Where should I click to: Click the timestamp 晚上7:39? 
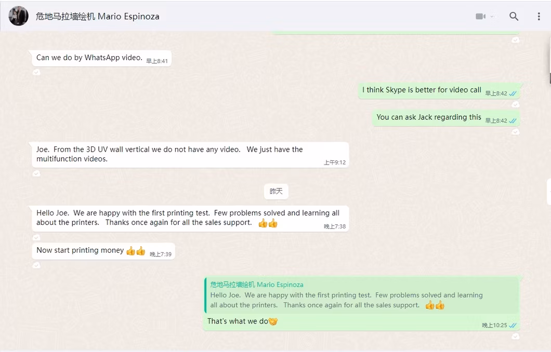click(x=161, y=254)
